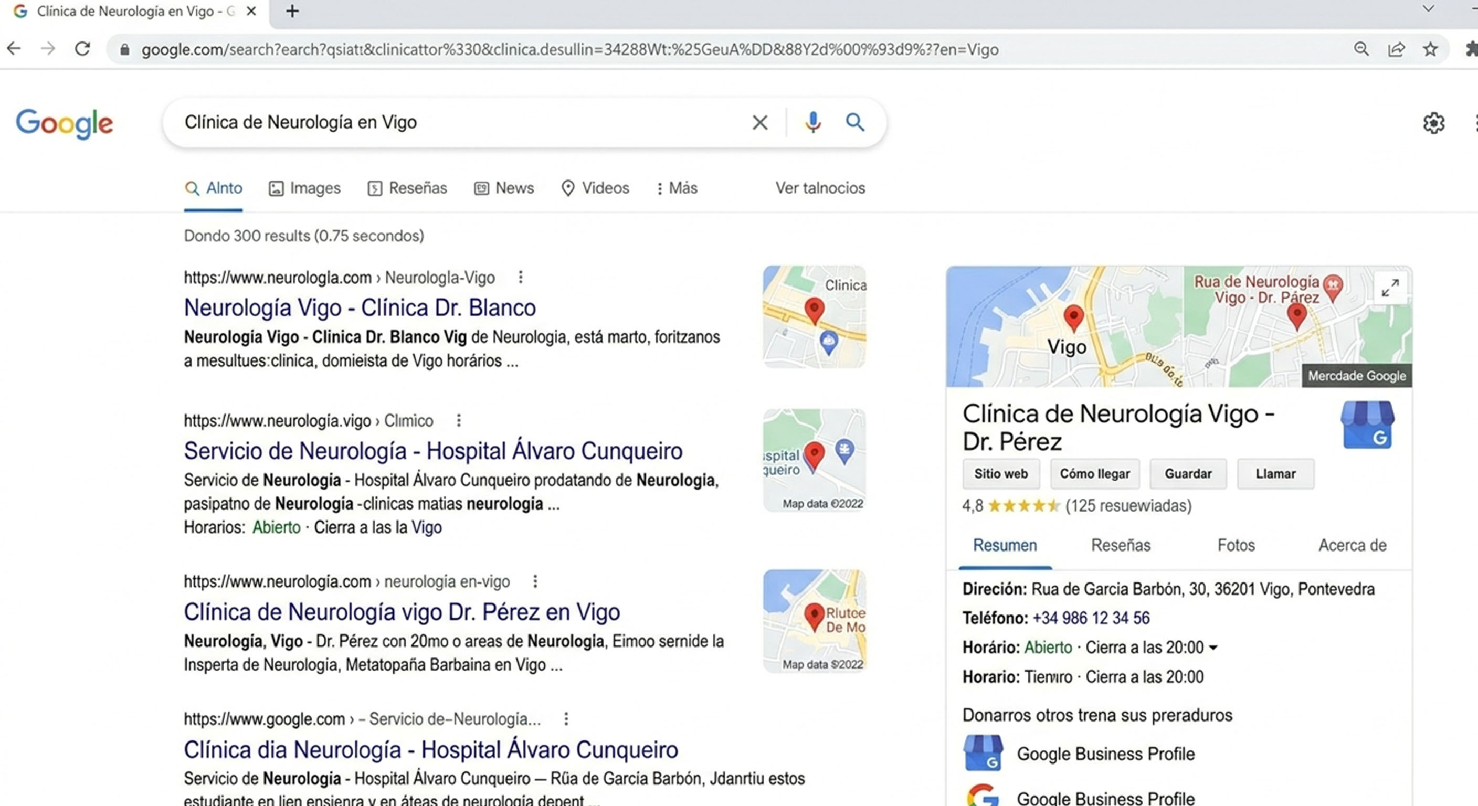Select the Alnto search tab

click(214, 188)
